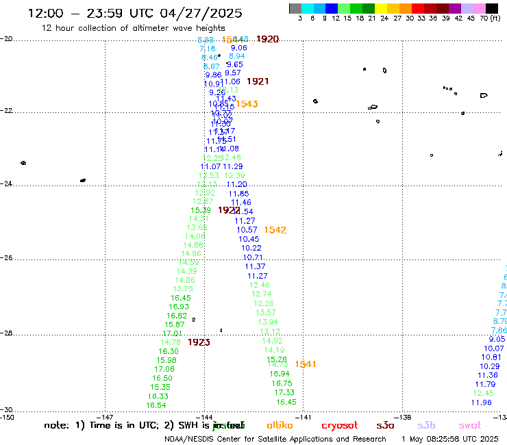507x445 pixels.
Task: Click the altika time marker '1541'
Action: pos(306,364)
